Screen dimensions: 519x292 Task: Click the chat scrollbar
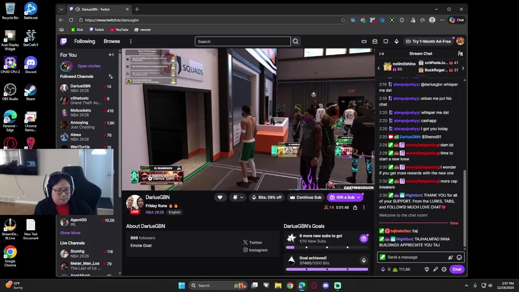(465, 209)
